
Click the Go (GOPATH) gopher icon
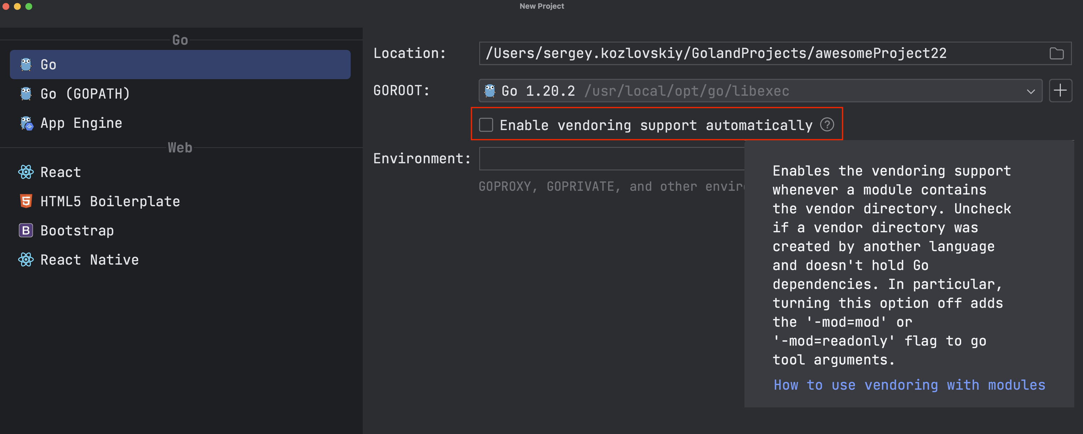pos(26,93)
